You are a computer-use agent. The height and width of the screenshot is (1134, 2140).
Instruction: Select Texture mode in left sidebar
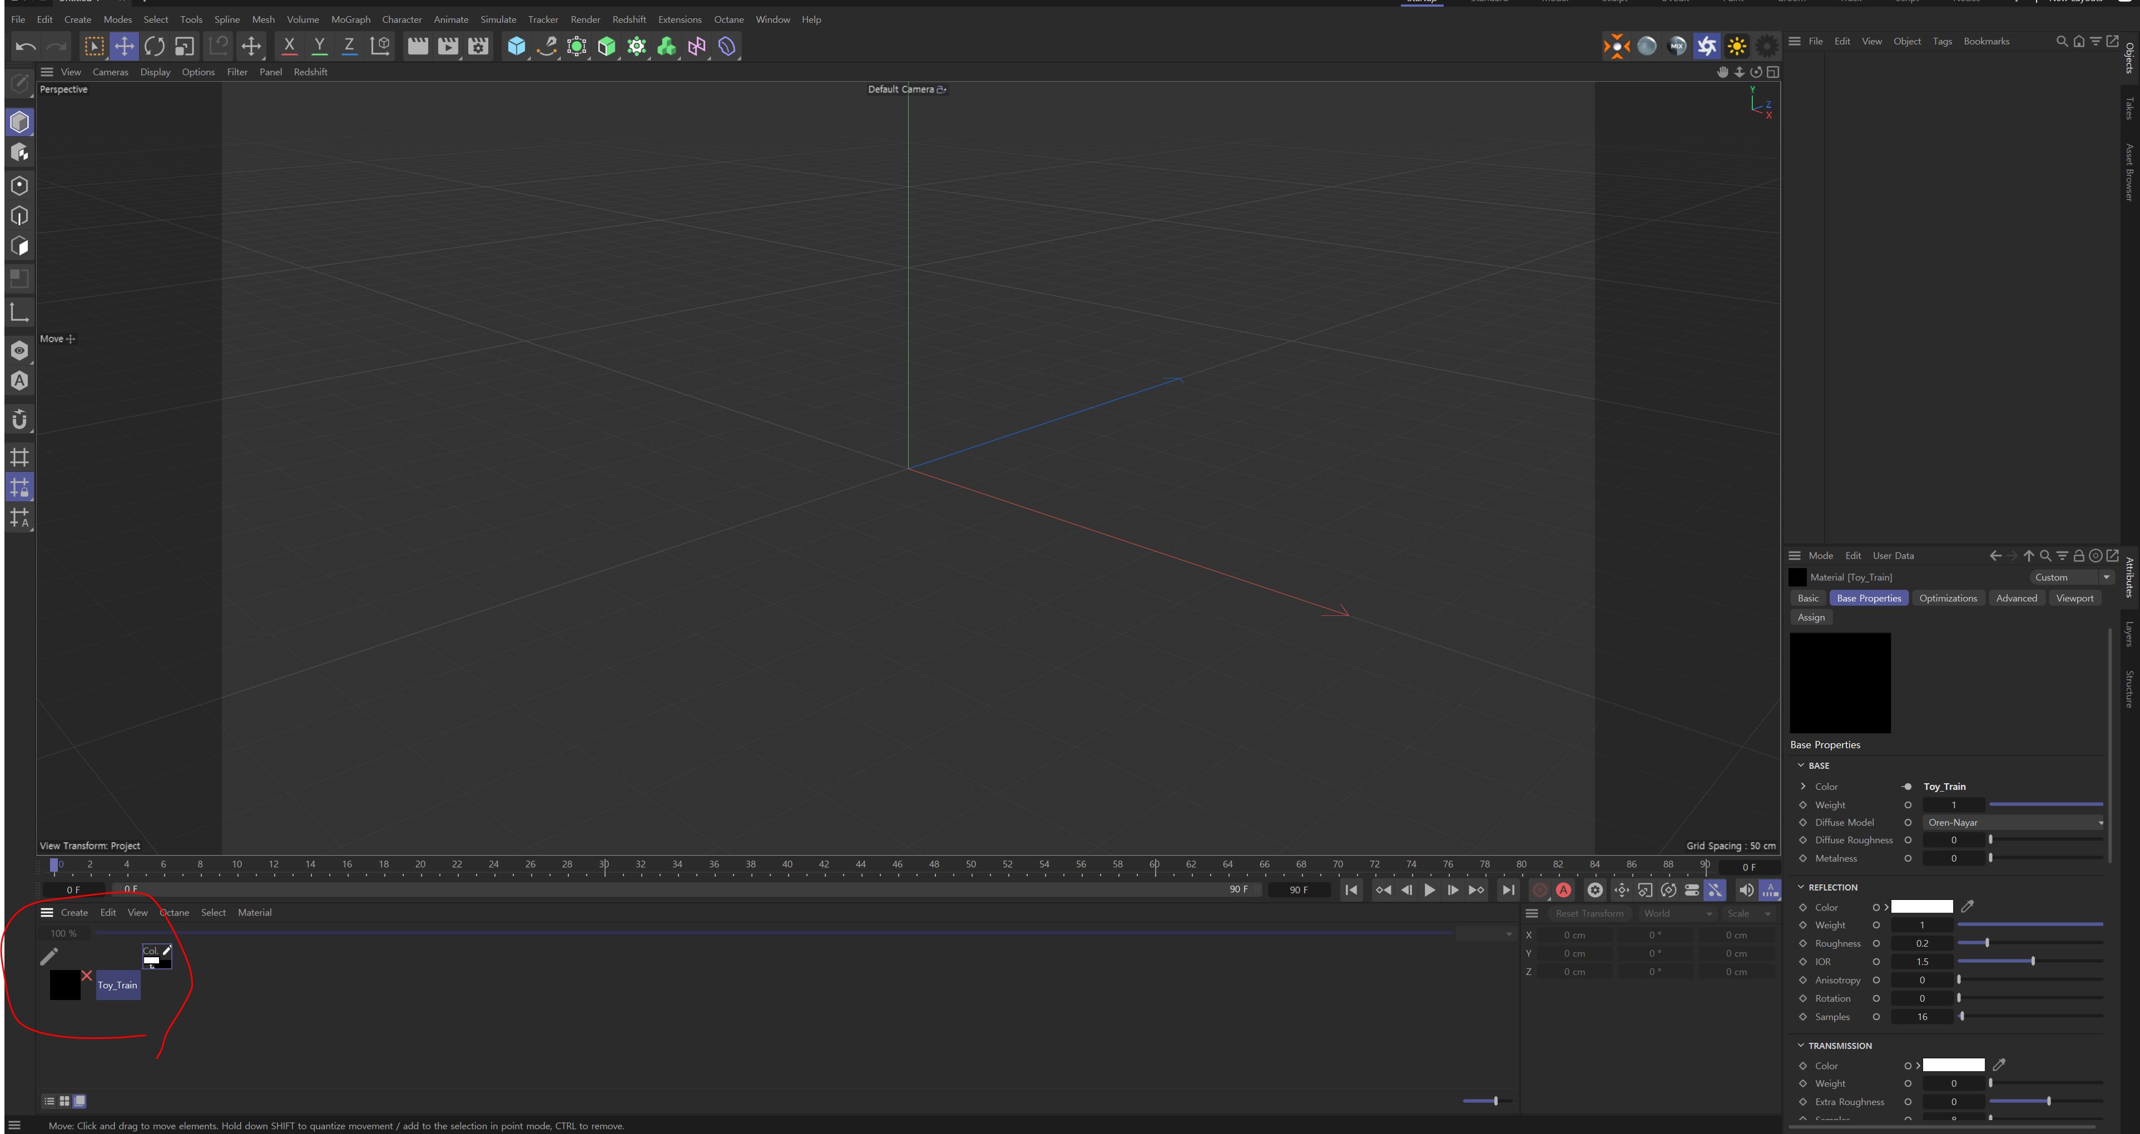[x=20, y=153]
